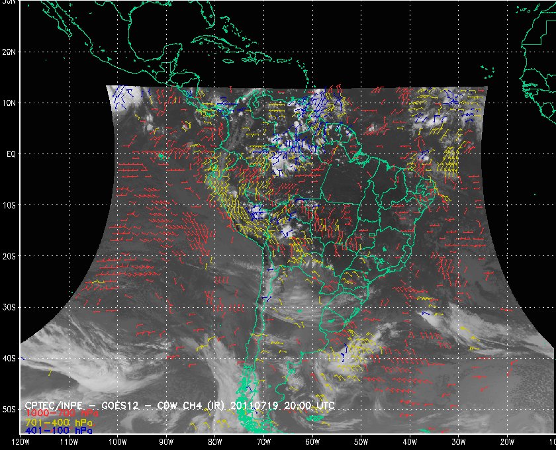556x450 pixels.
Task: Select the 70W longitude label
Action: click(263, 442)
